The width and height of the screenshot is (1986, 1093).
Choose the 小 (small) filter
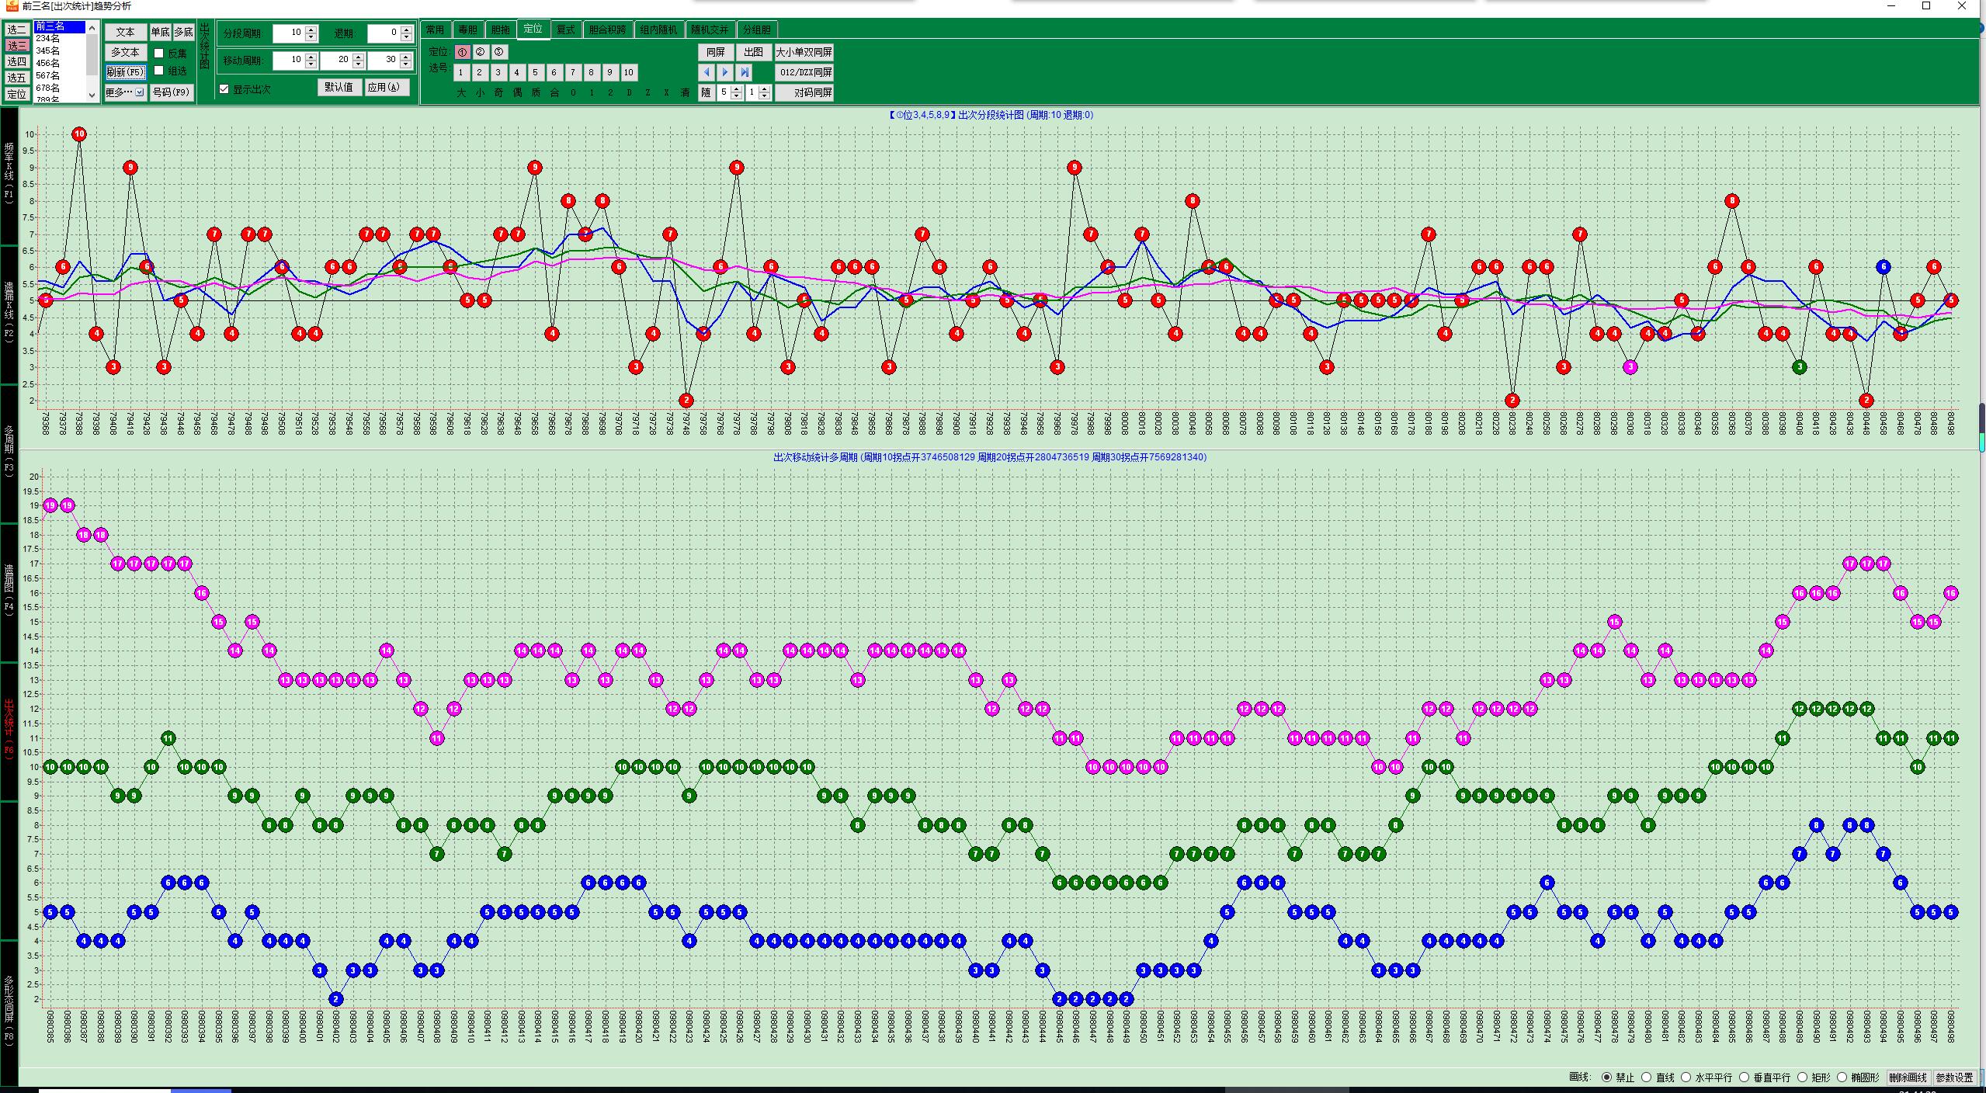click(480, 92)
